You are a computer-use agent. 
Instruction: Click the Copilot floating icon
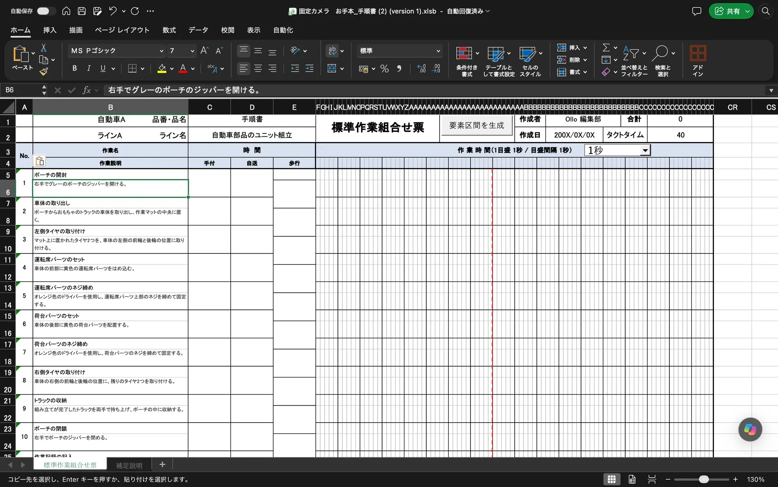[x=750, y=429]
